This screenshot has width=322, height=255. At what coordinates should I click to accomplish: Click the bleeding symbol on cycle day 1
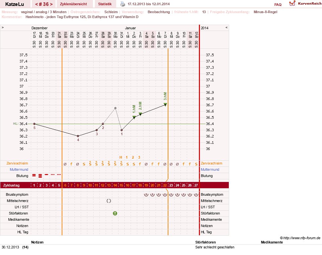pyautogui.click(x=34, y=175)
